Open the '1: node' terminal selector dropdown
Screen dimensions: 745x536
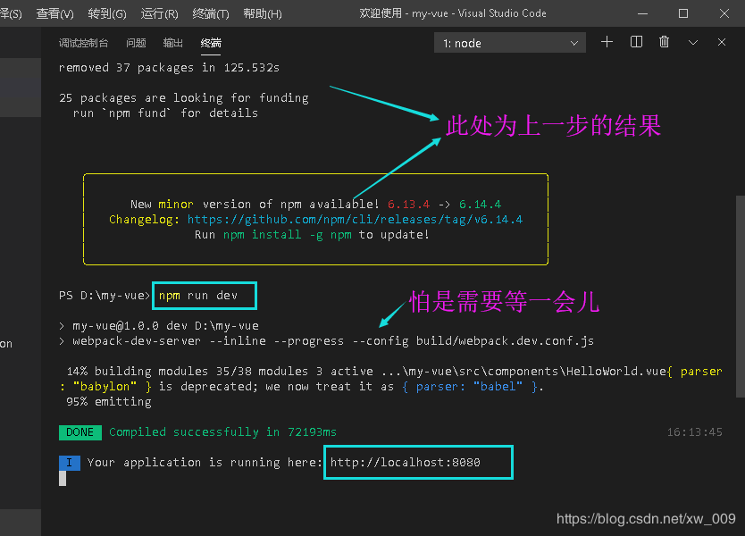[510, 43]
